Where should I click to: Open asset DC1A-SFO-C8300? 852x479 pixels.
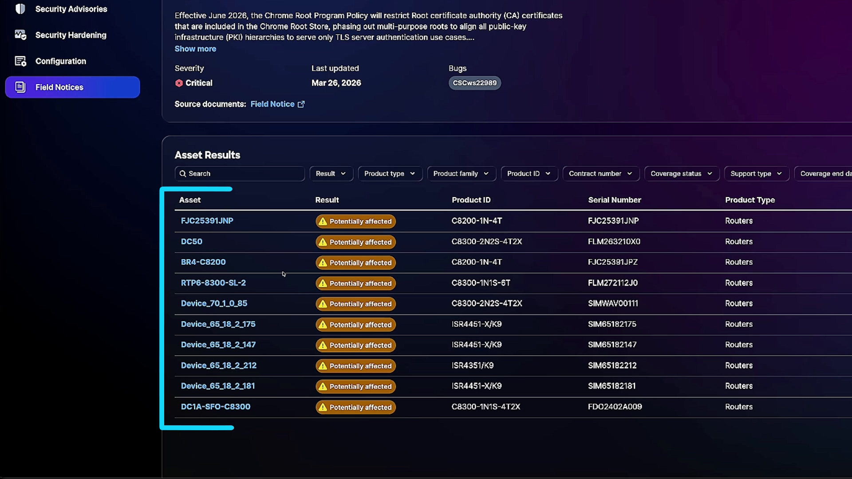[x=216, y=407]
